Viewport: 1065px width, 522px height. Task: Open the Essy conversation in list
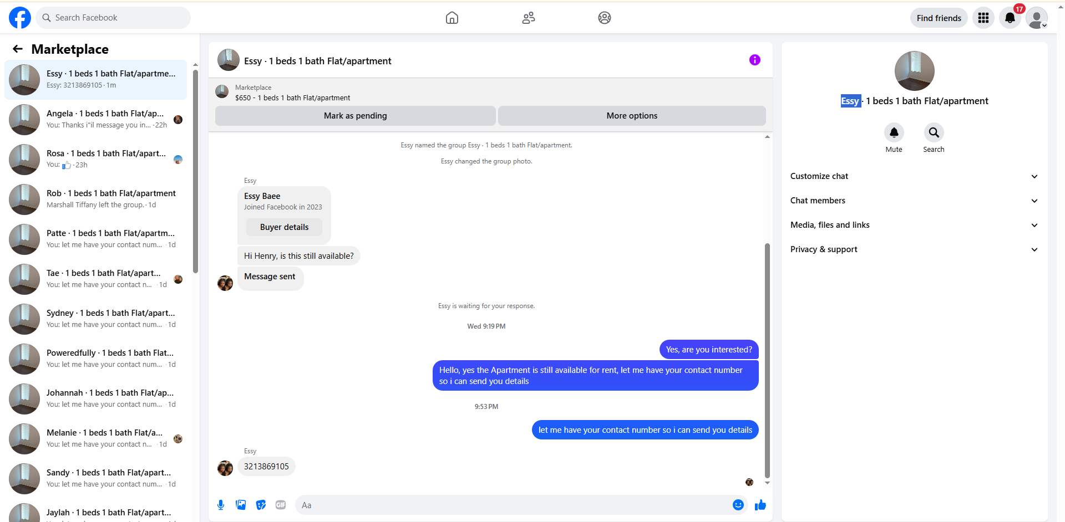point(95,80)
